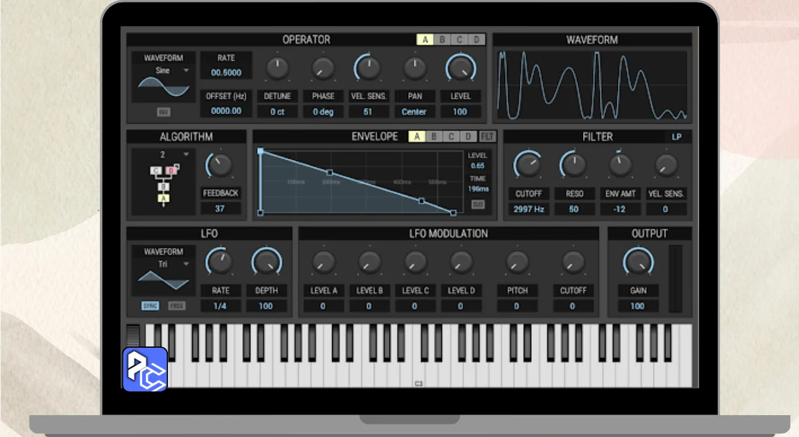The height and width of the screenshot is (437, 799).
Task: Click the Pan value Center
Action: pyautogui.click(x=414, y=112)
